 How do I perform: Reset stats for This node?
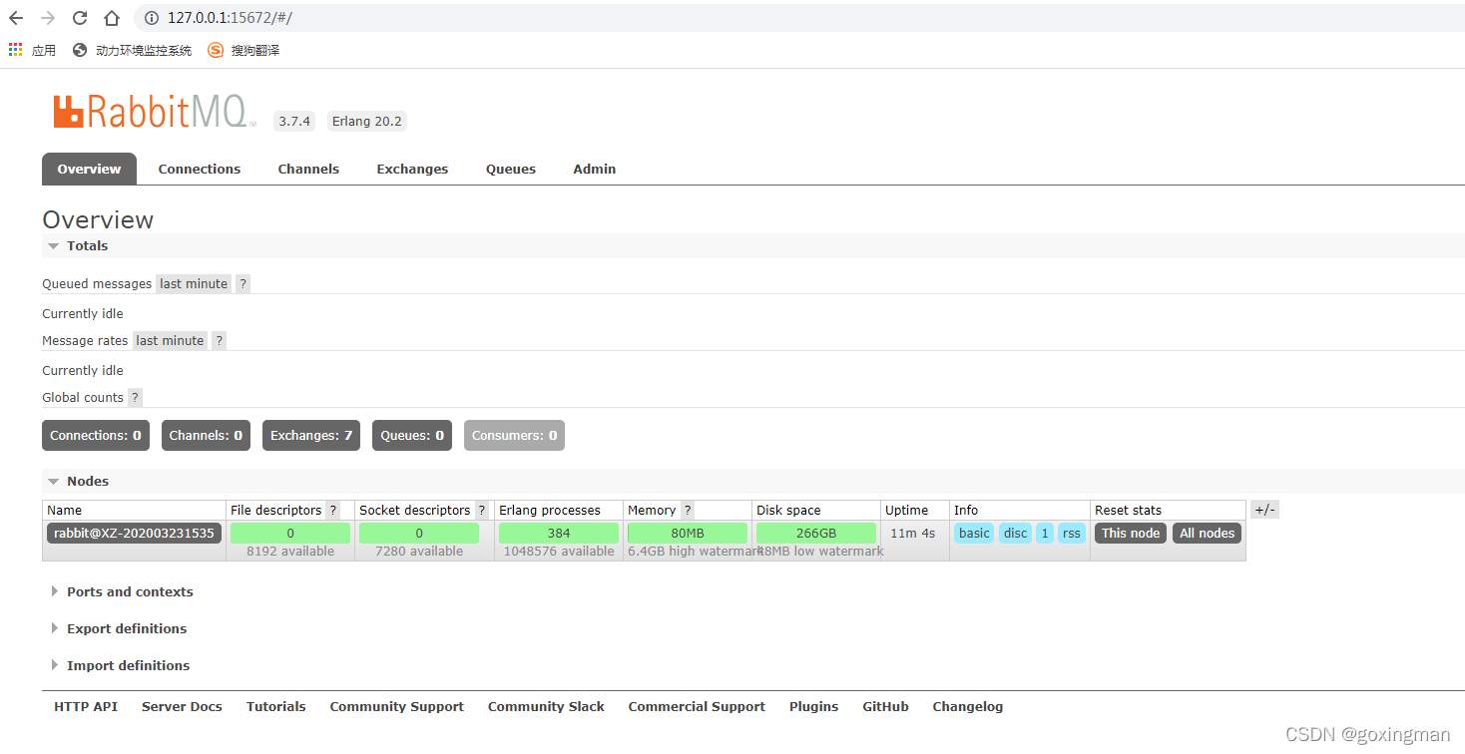coord(1130,533)
